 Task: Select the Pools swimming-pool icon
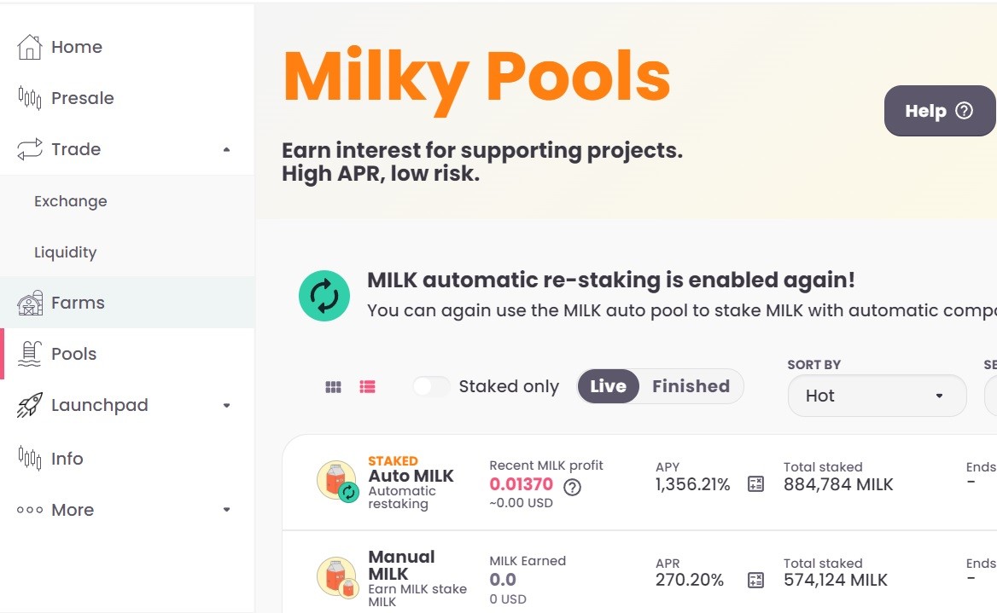tap(29, 354)
